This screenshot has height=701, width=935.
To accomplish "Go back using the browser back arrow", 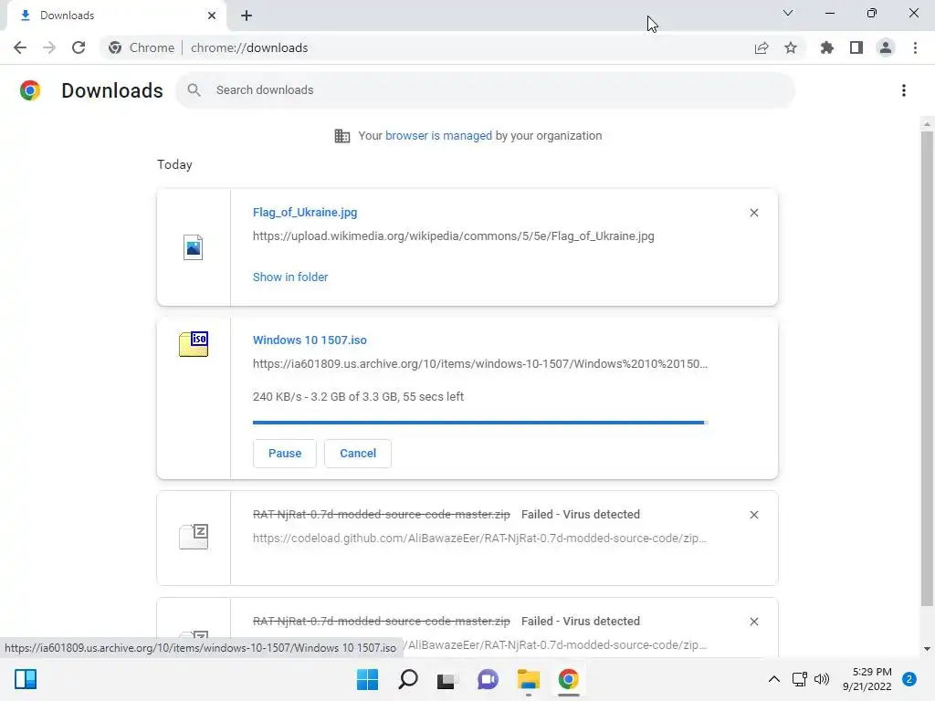I will coord(20,47).
